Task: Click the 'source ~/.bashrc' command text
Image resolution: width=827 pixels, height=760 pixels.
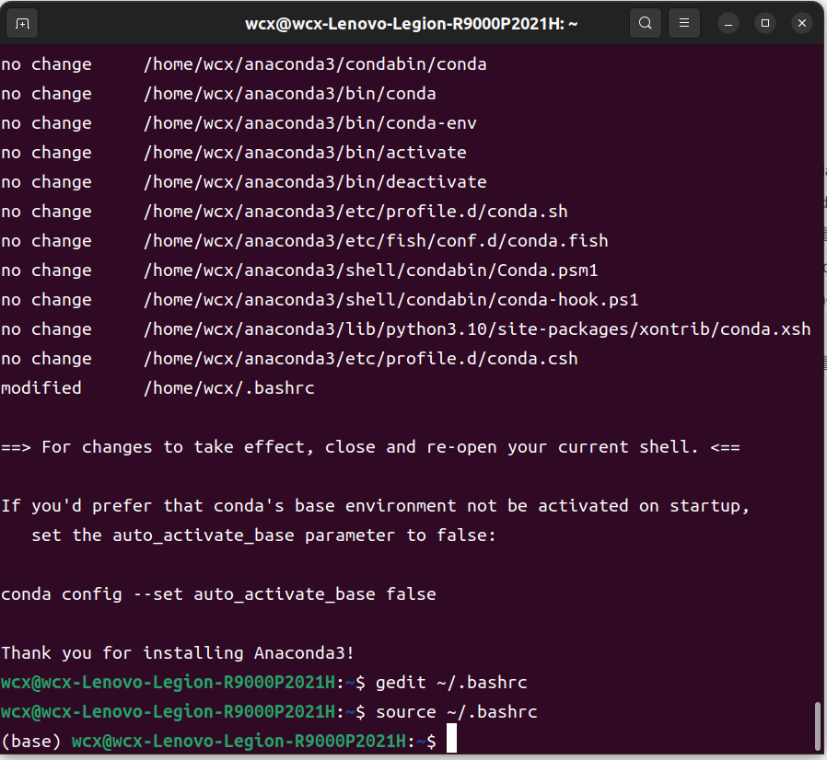Action: [x=456, y=712]
